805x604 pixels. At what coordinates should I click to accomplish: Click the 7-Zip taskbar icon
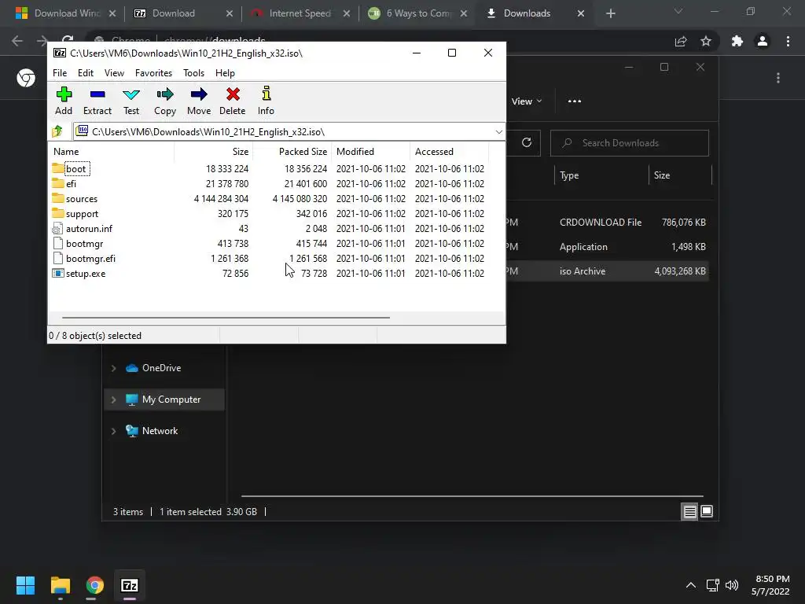click(130, 585)
